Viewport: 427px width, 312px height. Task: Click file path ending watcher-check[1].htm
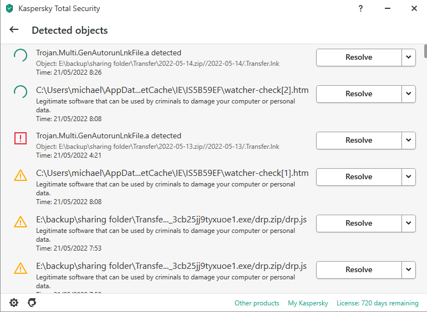pyautogui.click(x=172, y=173)
